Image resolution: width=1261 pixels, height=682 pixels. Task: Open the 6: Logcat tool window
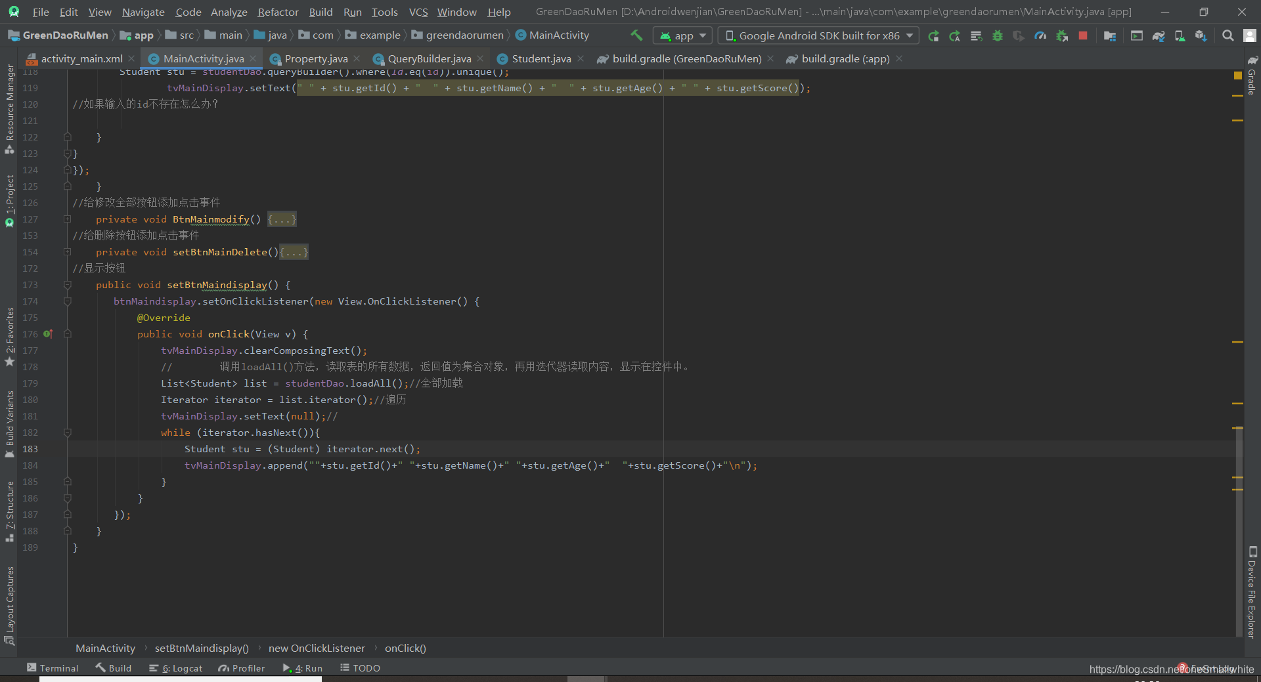[175, 668]
